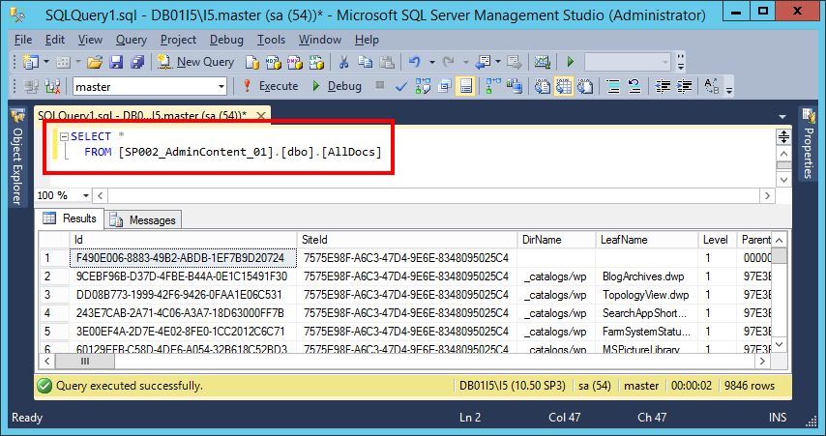Click the LeafName column header
The width and height of the screenshot is (826, 436).
[647, 240]
